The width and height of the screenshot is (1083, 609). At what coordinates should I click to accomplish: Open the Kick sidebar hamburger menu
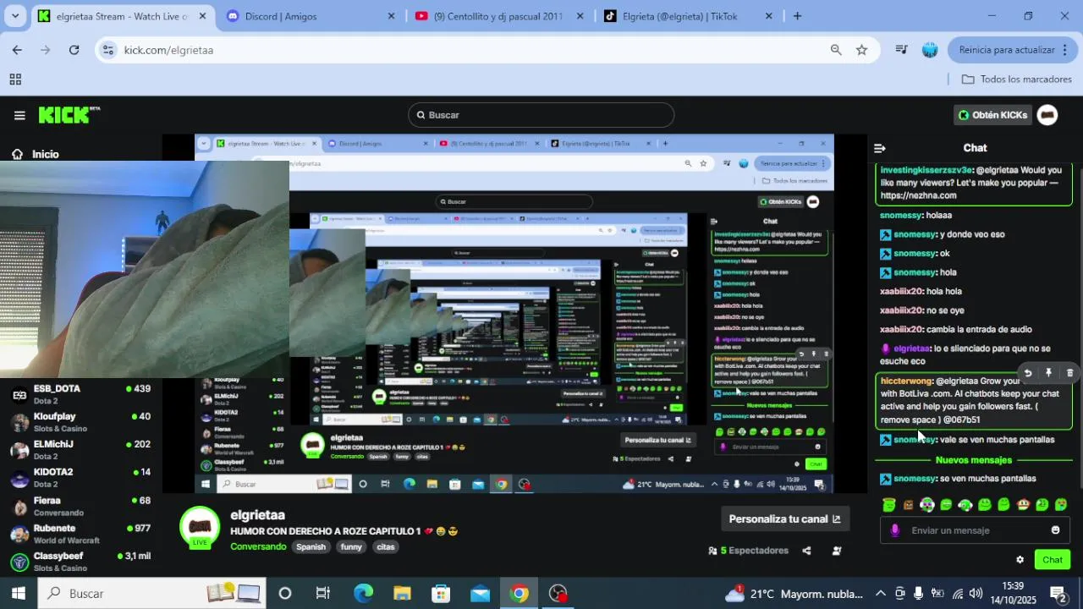[19, 115]
